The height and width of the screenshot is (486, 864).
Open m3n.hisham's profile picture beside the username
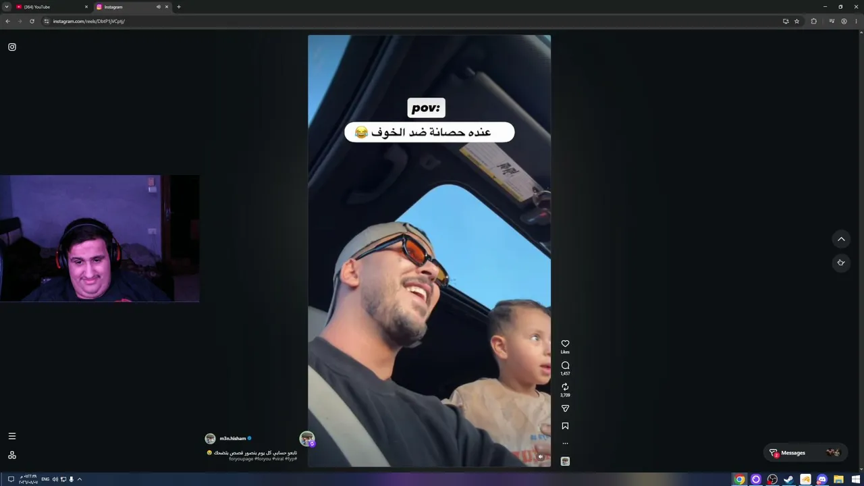tap(210, 439)
